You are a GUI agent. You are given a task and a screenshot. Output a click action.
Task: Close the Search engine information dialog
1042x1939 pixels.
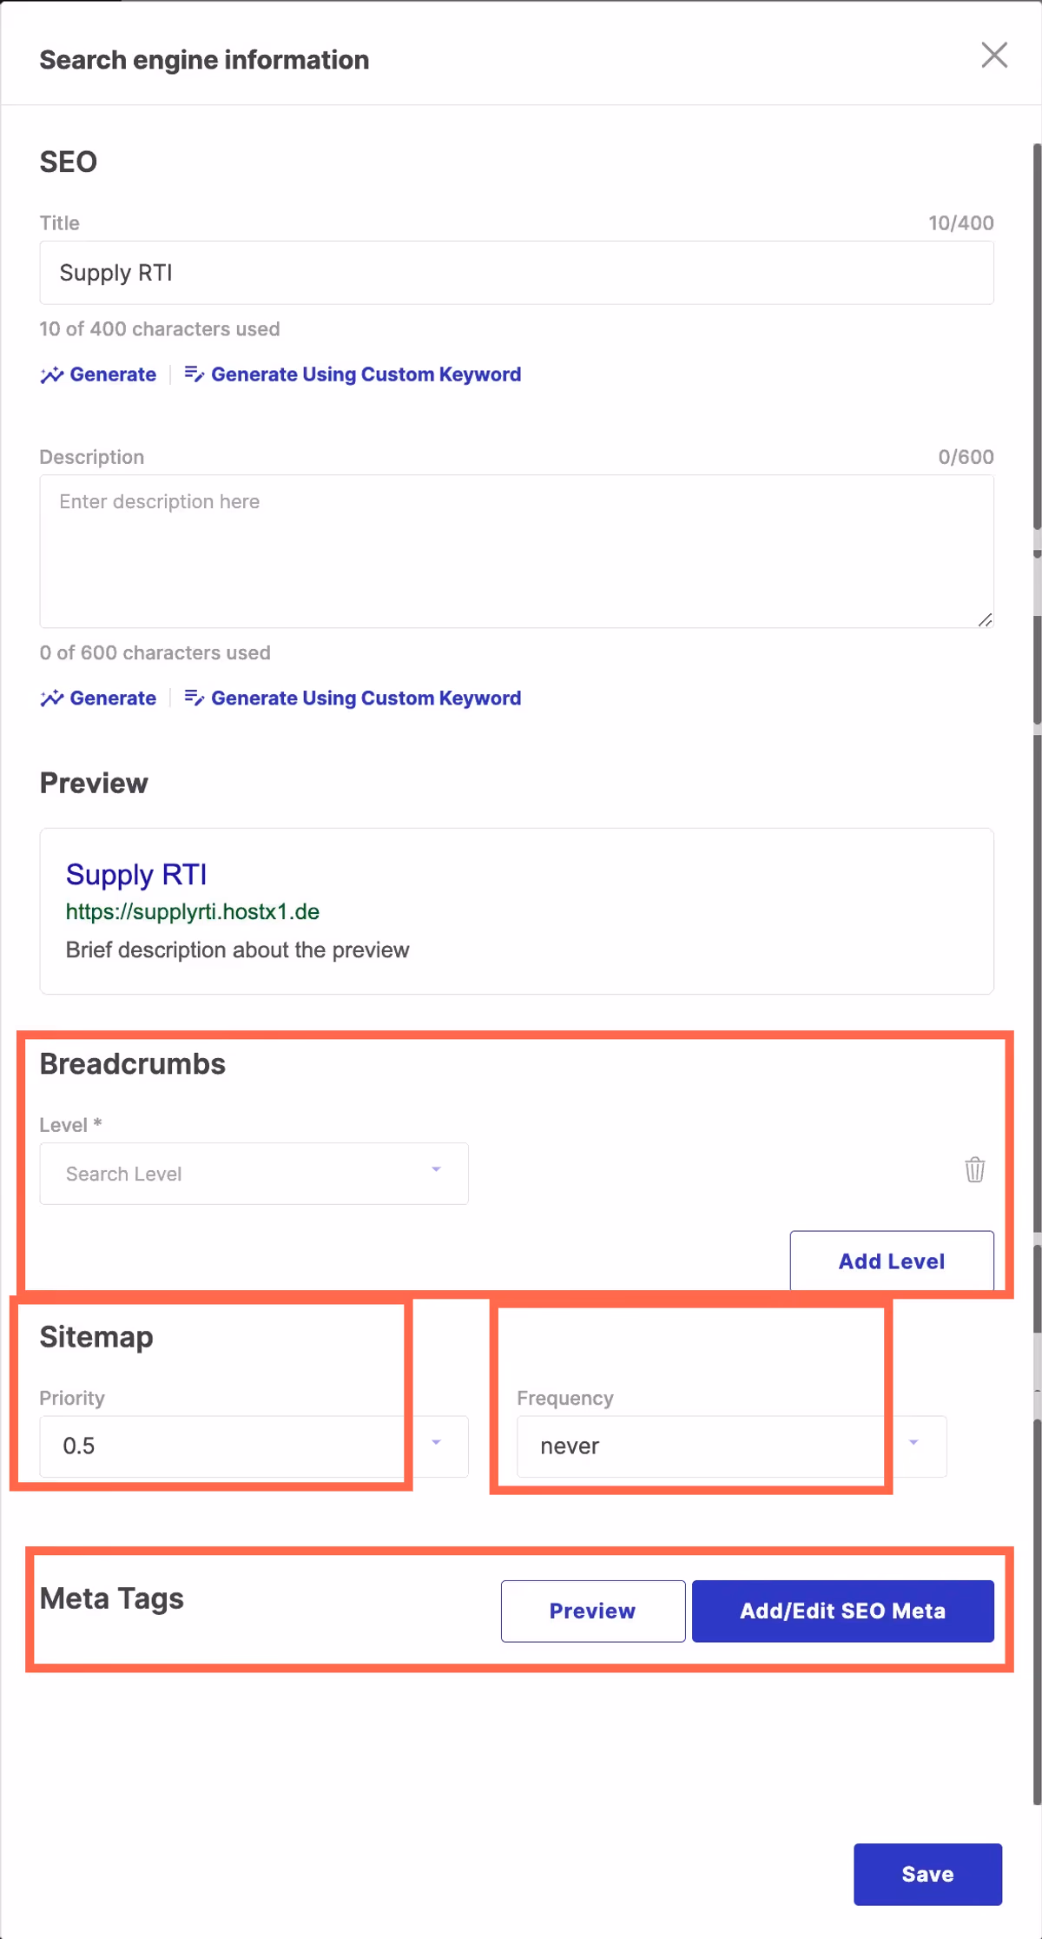(x=994, y=56)
